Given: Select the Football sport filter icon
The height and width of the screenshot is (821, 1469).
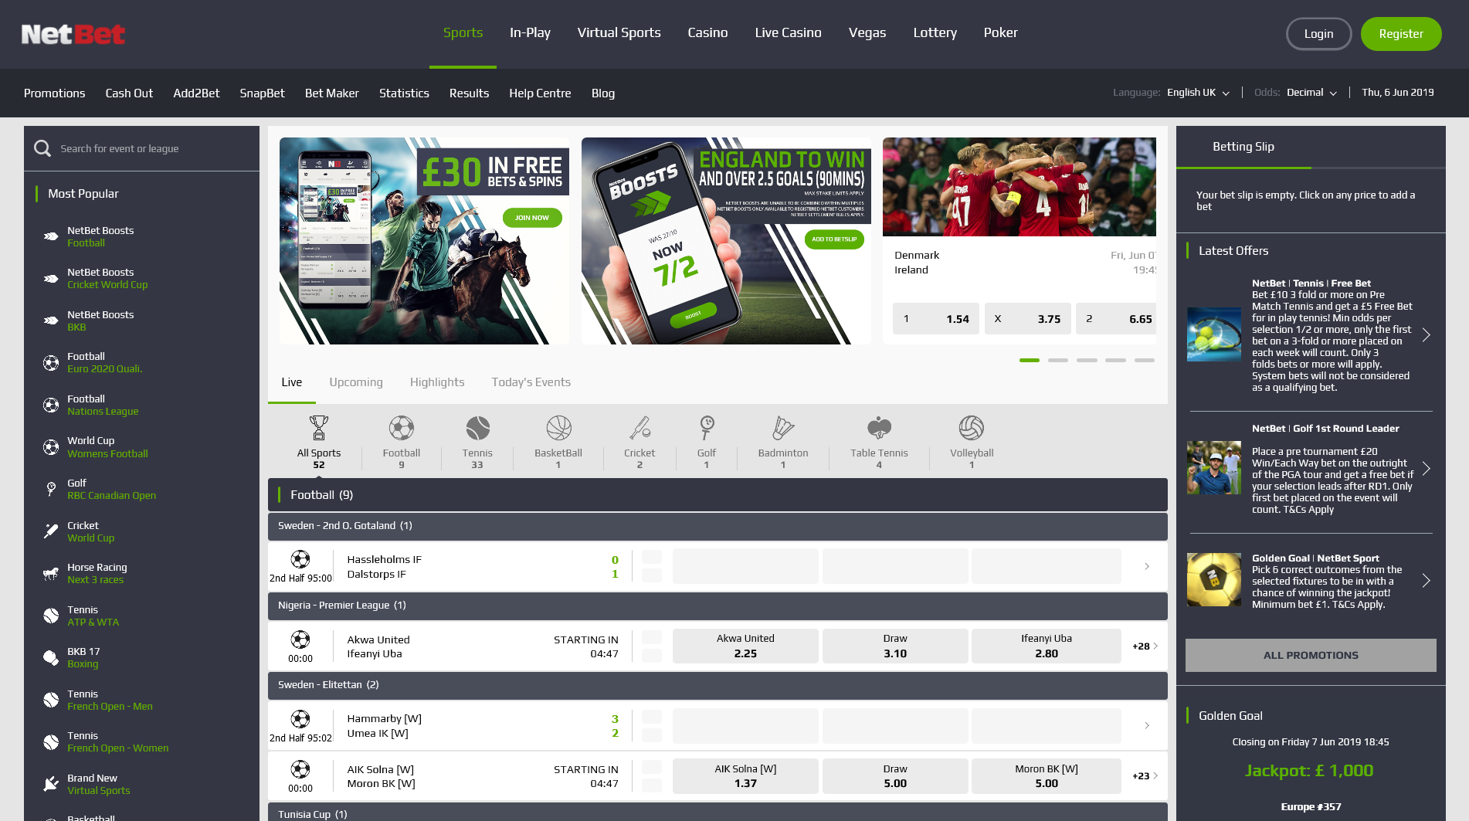Looking at the screenshot, I should [x=401, y=429].
